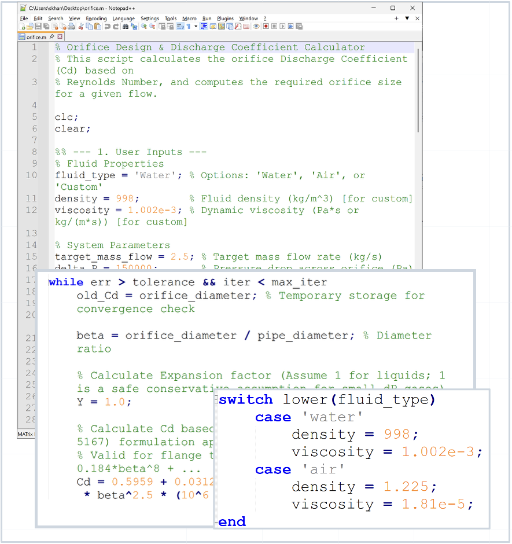512x544 pixels.
Task: Open the Edit menu
Action: [38, 19]
